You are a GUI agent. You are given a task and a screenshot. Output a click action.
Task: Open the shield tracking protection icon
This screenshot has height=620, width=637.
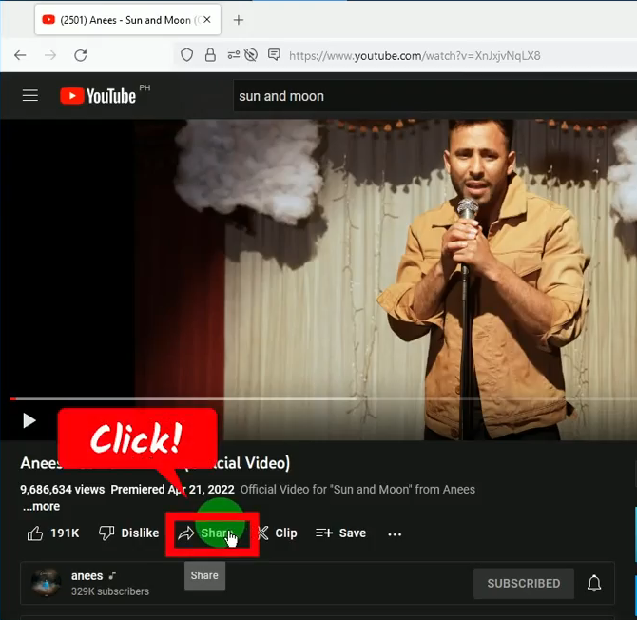[186, 55]
